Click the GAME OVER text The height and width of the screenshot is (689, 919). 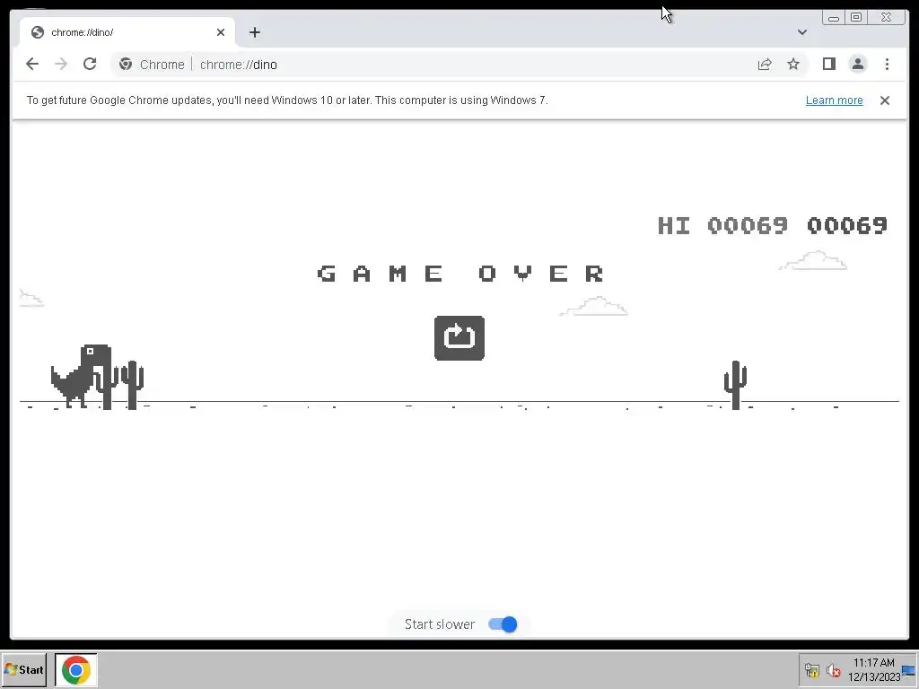tap(460, 273)
